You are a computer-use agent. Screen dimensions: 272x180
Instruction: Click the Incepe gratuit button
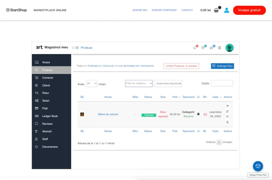tap(249, 10)
